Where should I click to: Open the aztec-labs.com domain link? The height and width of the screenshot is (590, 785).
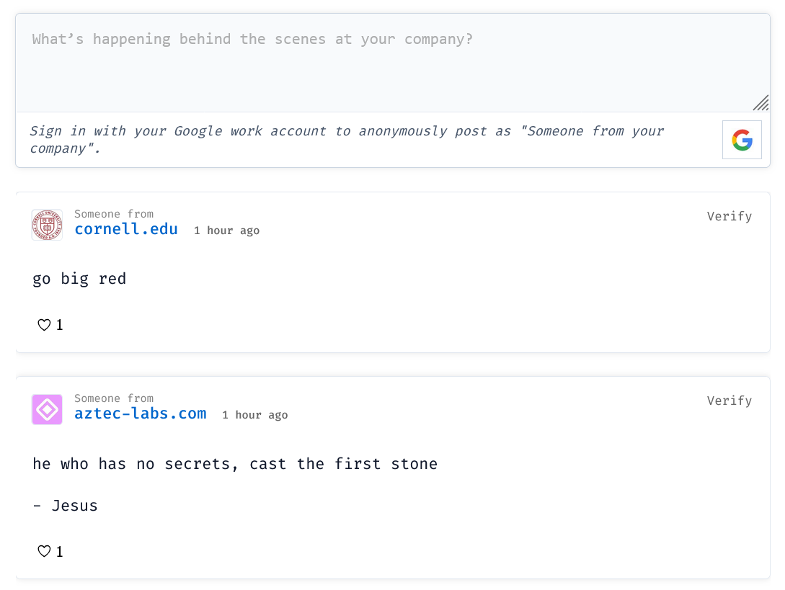coord(141,414)
